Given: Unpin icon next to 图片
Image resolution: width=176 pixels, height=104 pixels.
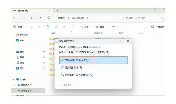Looking at the screenshot, I should [x=44, y=68].
